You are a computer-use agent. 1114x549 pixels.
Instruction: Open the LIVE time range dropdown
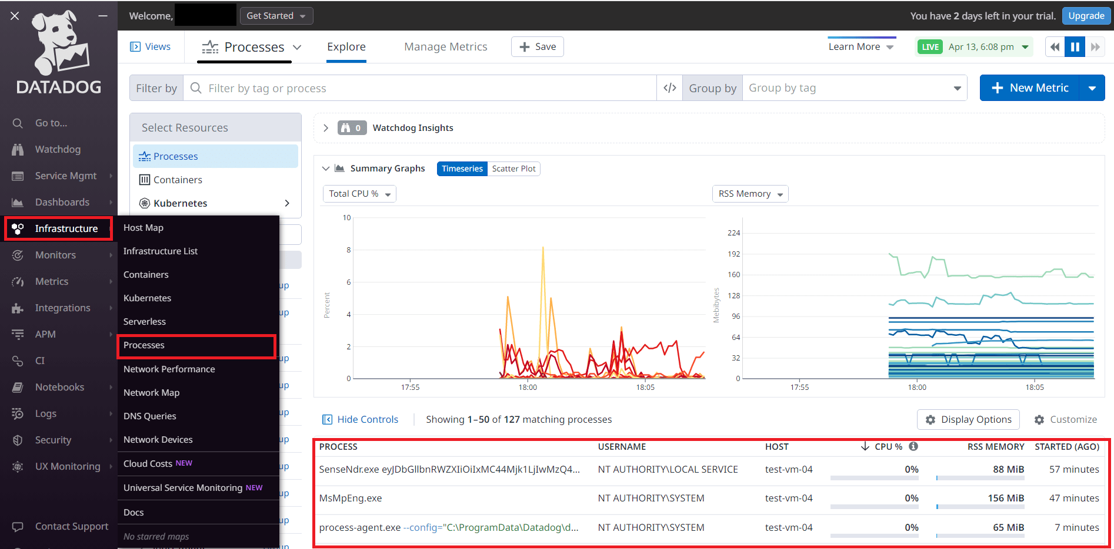[975, 47]
